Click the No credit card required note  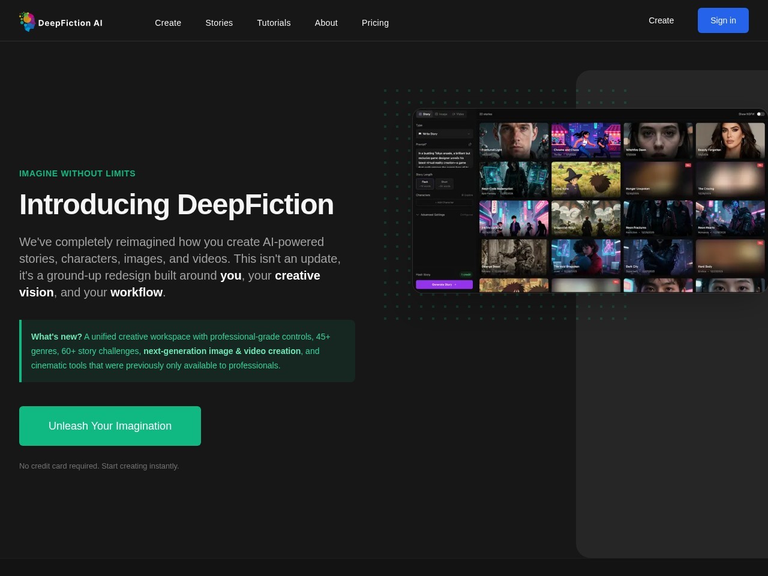coord(99,466)
